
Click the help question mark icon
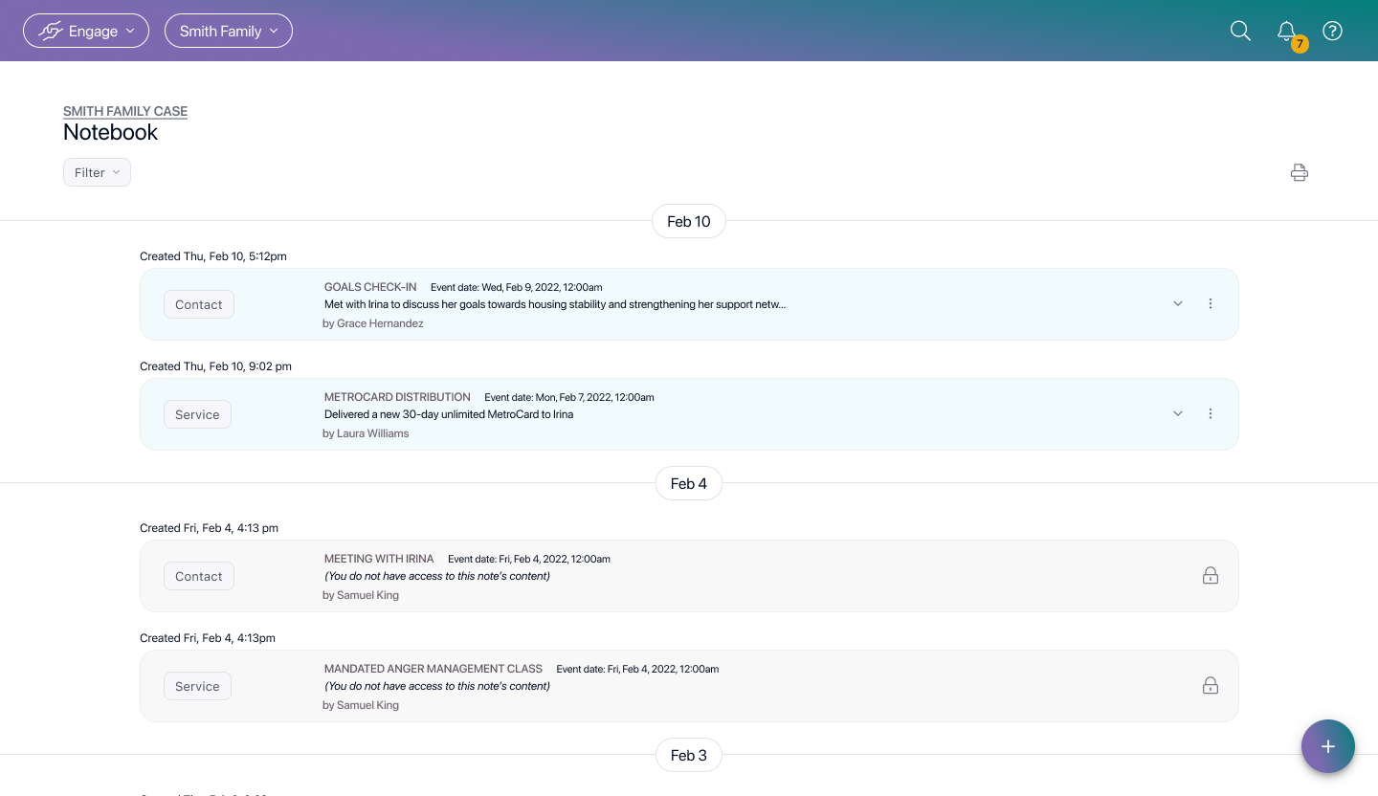click(x=1332, y=31)
